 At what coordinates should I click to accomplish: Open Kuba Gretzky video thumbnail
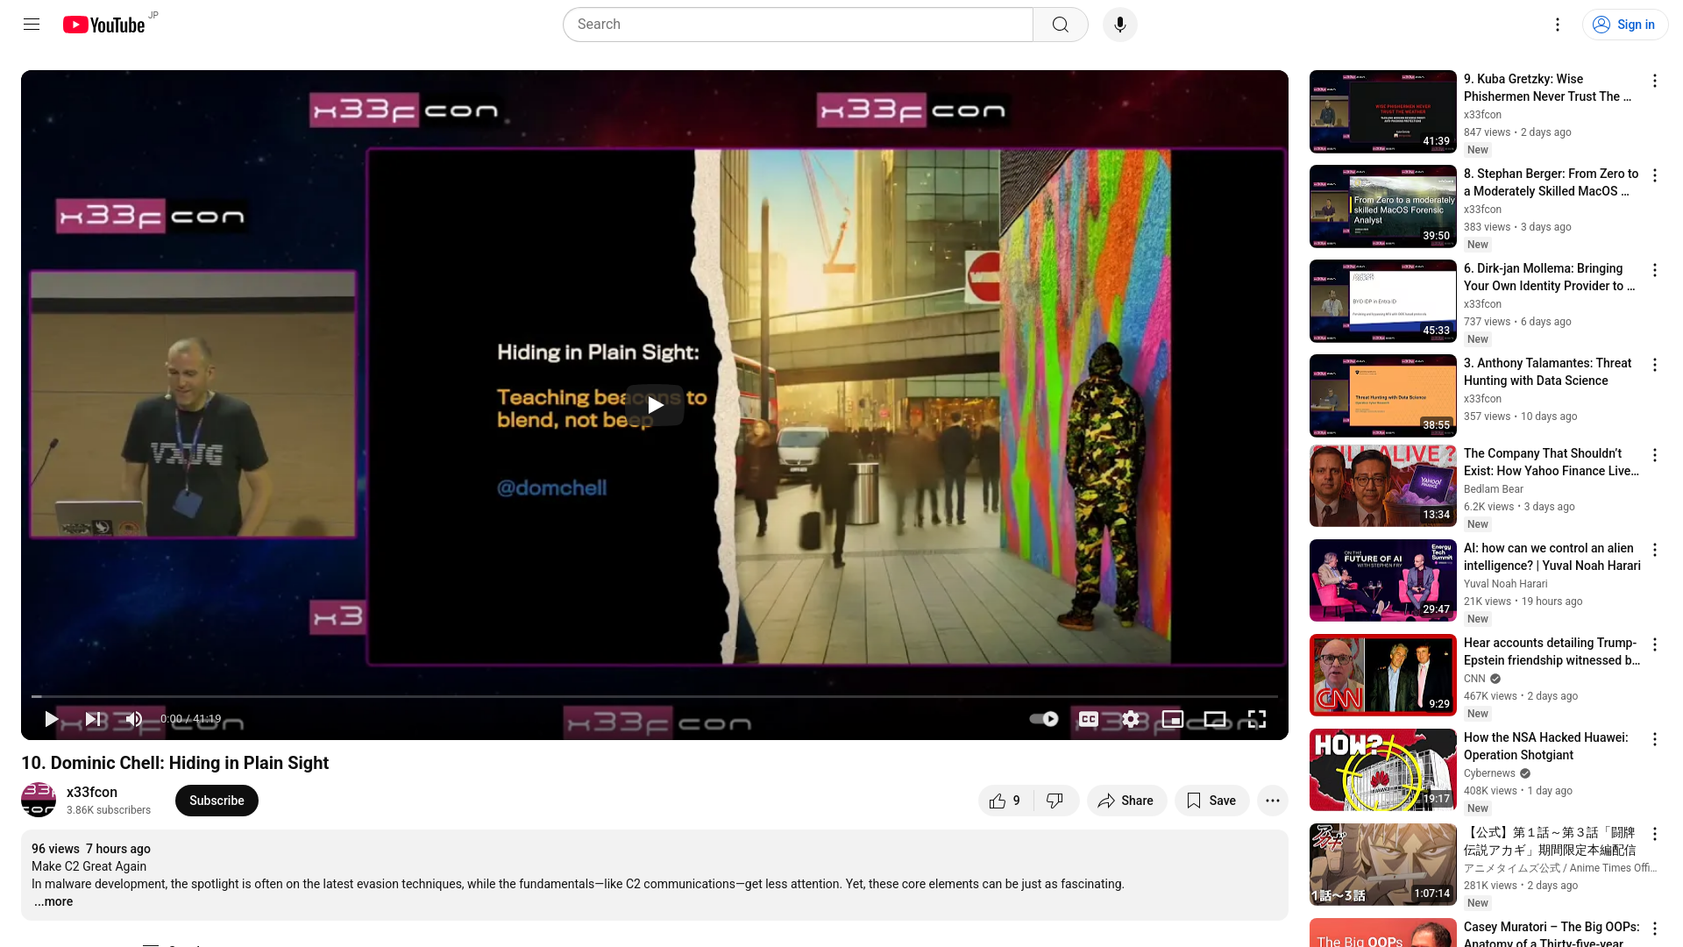pos(1382,111)
